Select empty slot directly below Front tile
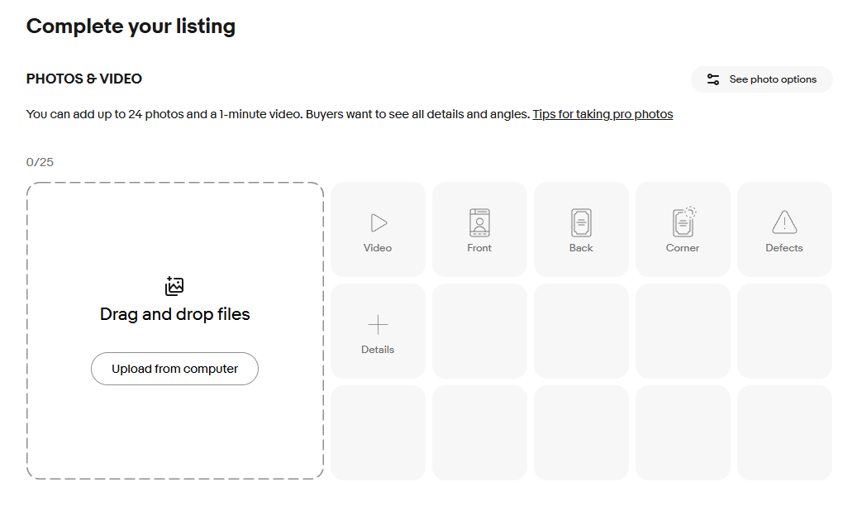The image size is (857, 506). [x=479, y=331]
